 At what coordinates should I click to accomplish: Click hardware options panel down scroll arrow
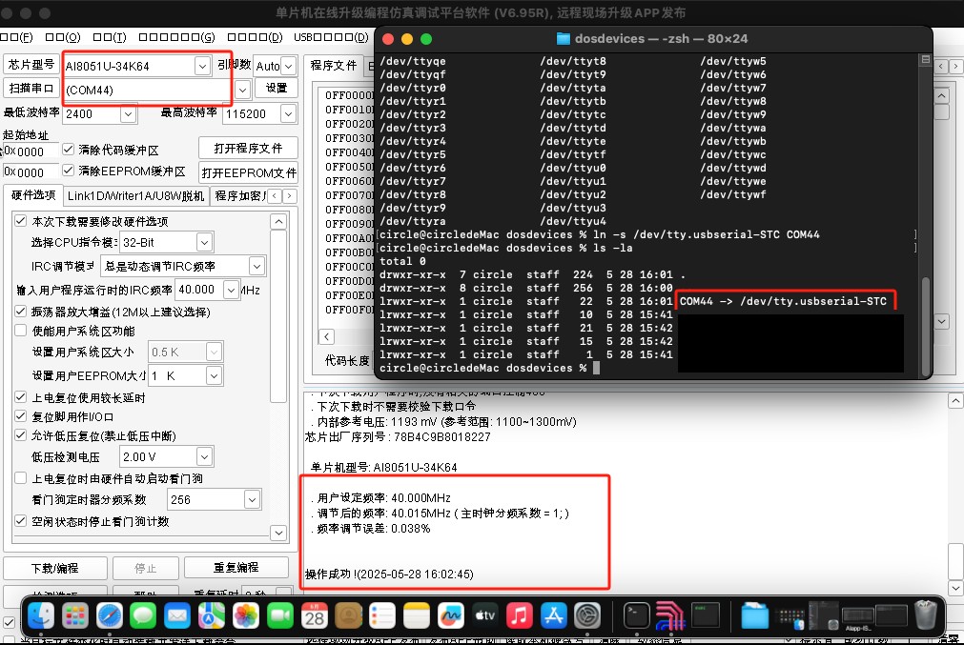278,532
